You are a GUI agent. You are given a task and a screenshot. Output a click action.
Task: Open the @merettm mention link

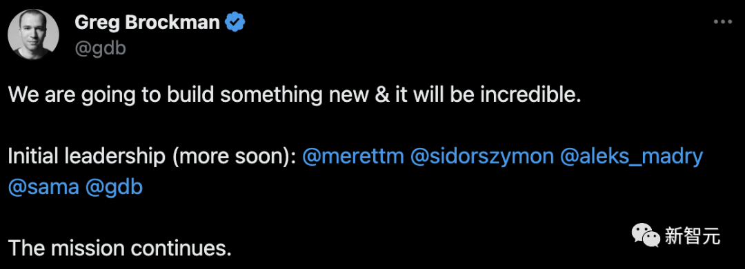coord(353,158)
